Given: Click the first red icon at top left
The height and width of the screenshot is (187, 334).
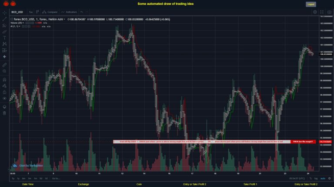Looking at the screenshot, I should (6, 3).
